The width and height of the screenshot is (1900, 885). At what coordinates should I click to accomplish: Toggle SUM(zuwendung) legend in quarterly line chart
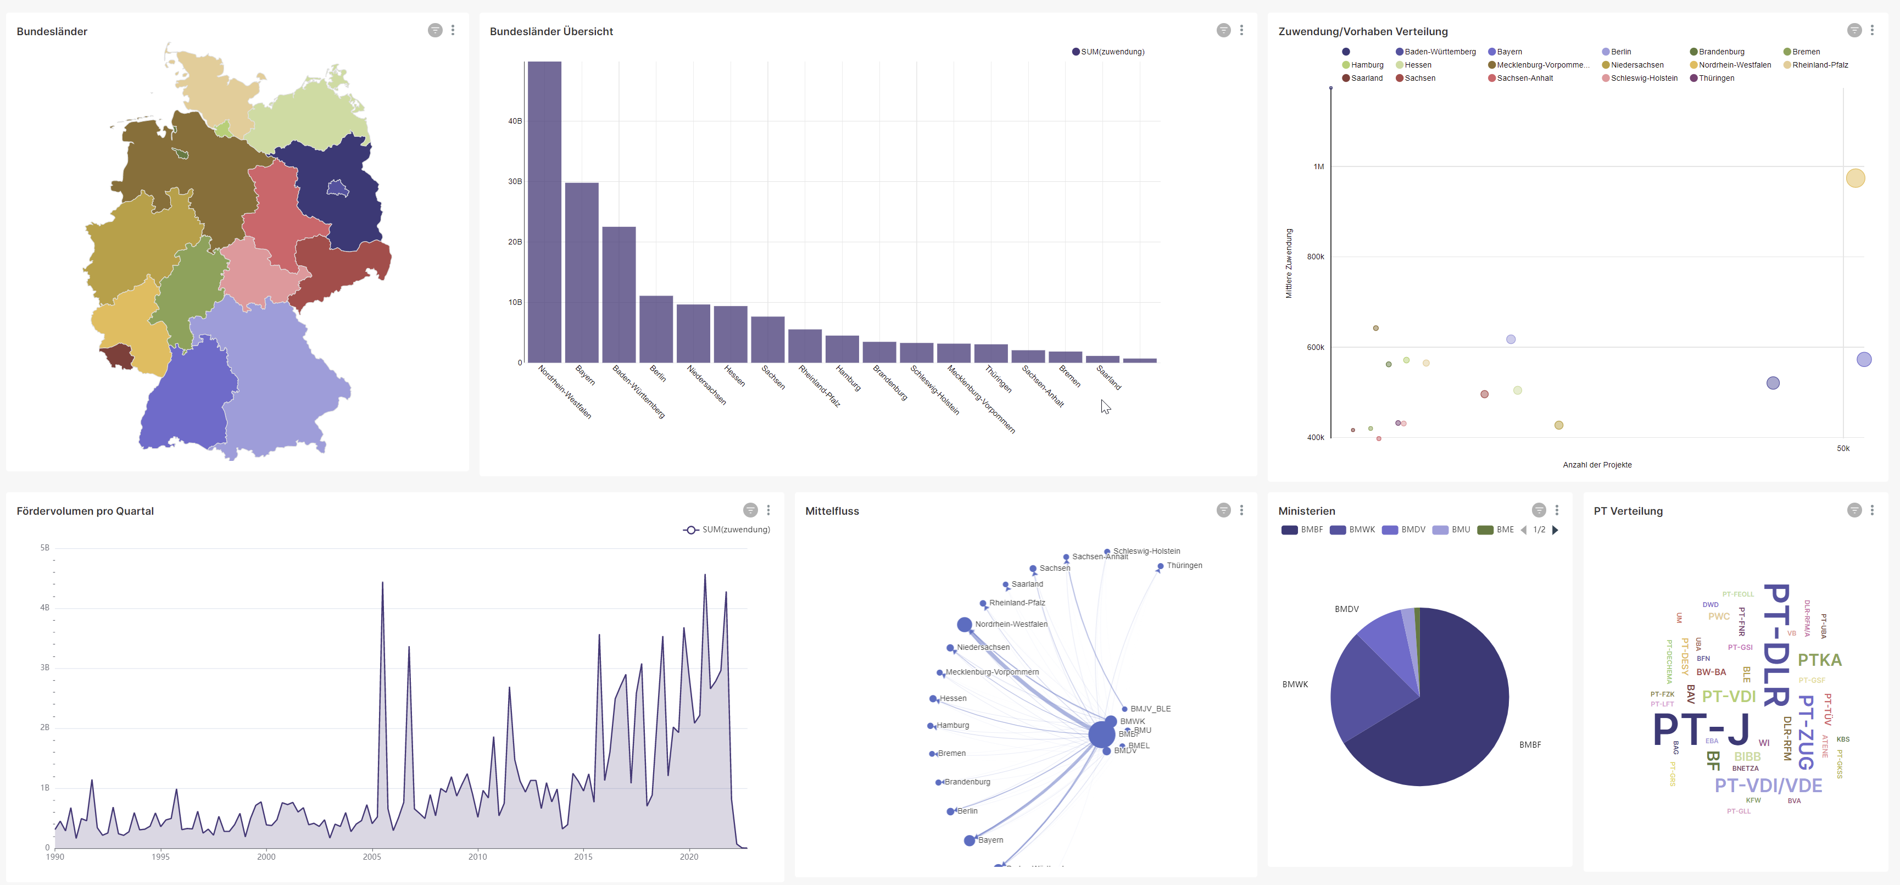tap(727, 530)
